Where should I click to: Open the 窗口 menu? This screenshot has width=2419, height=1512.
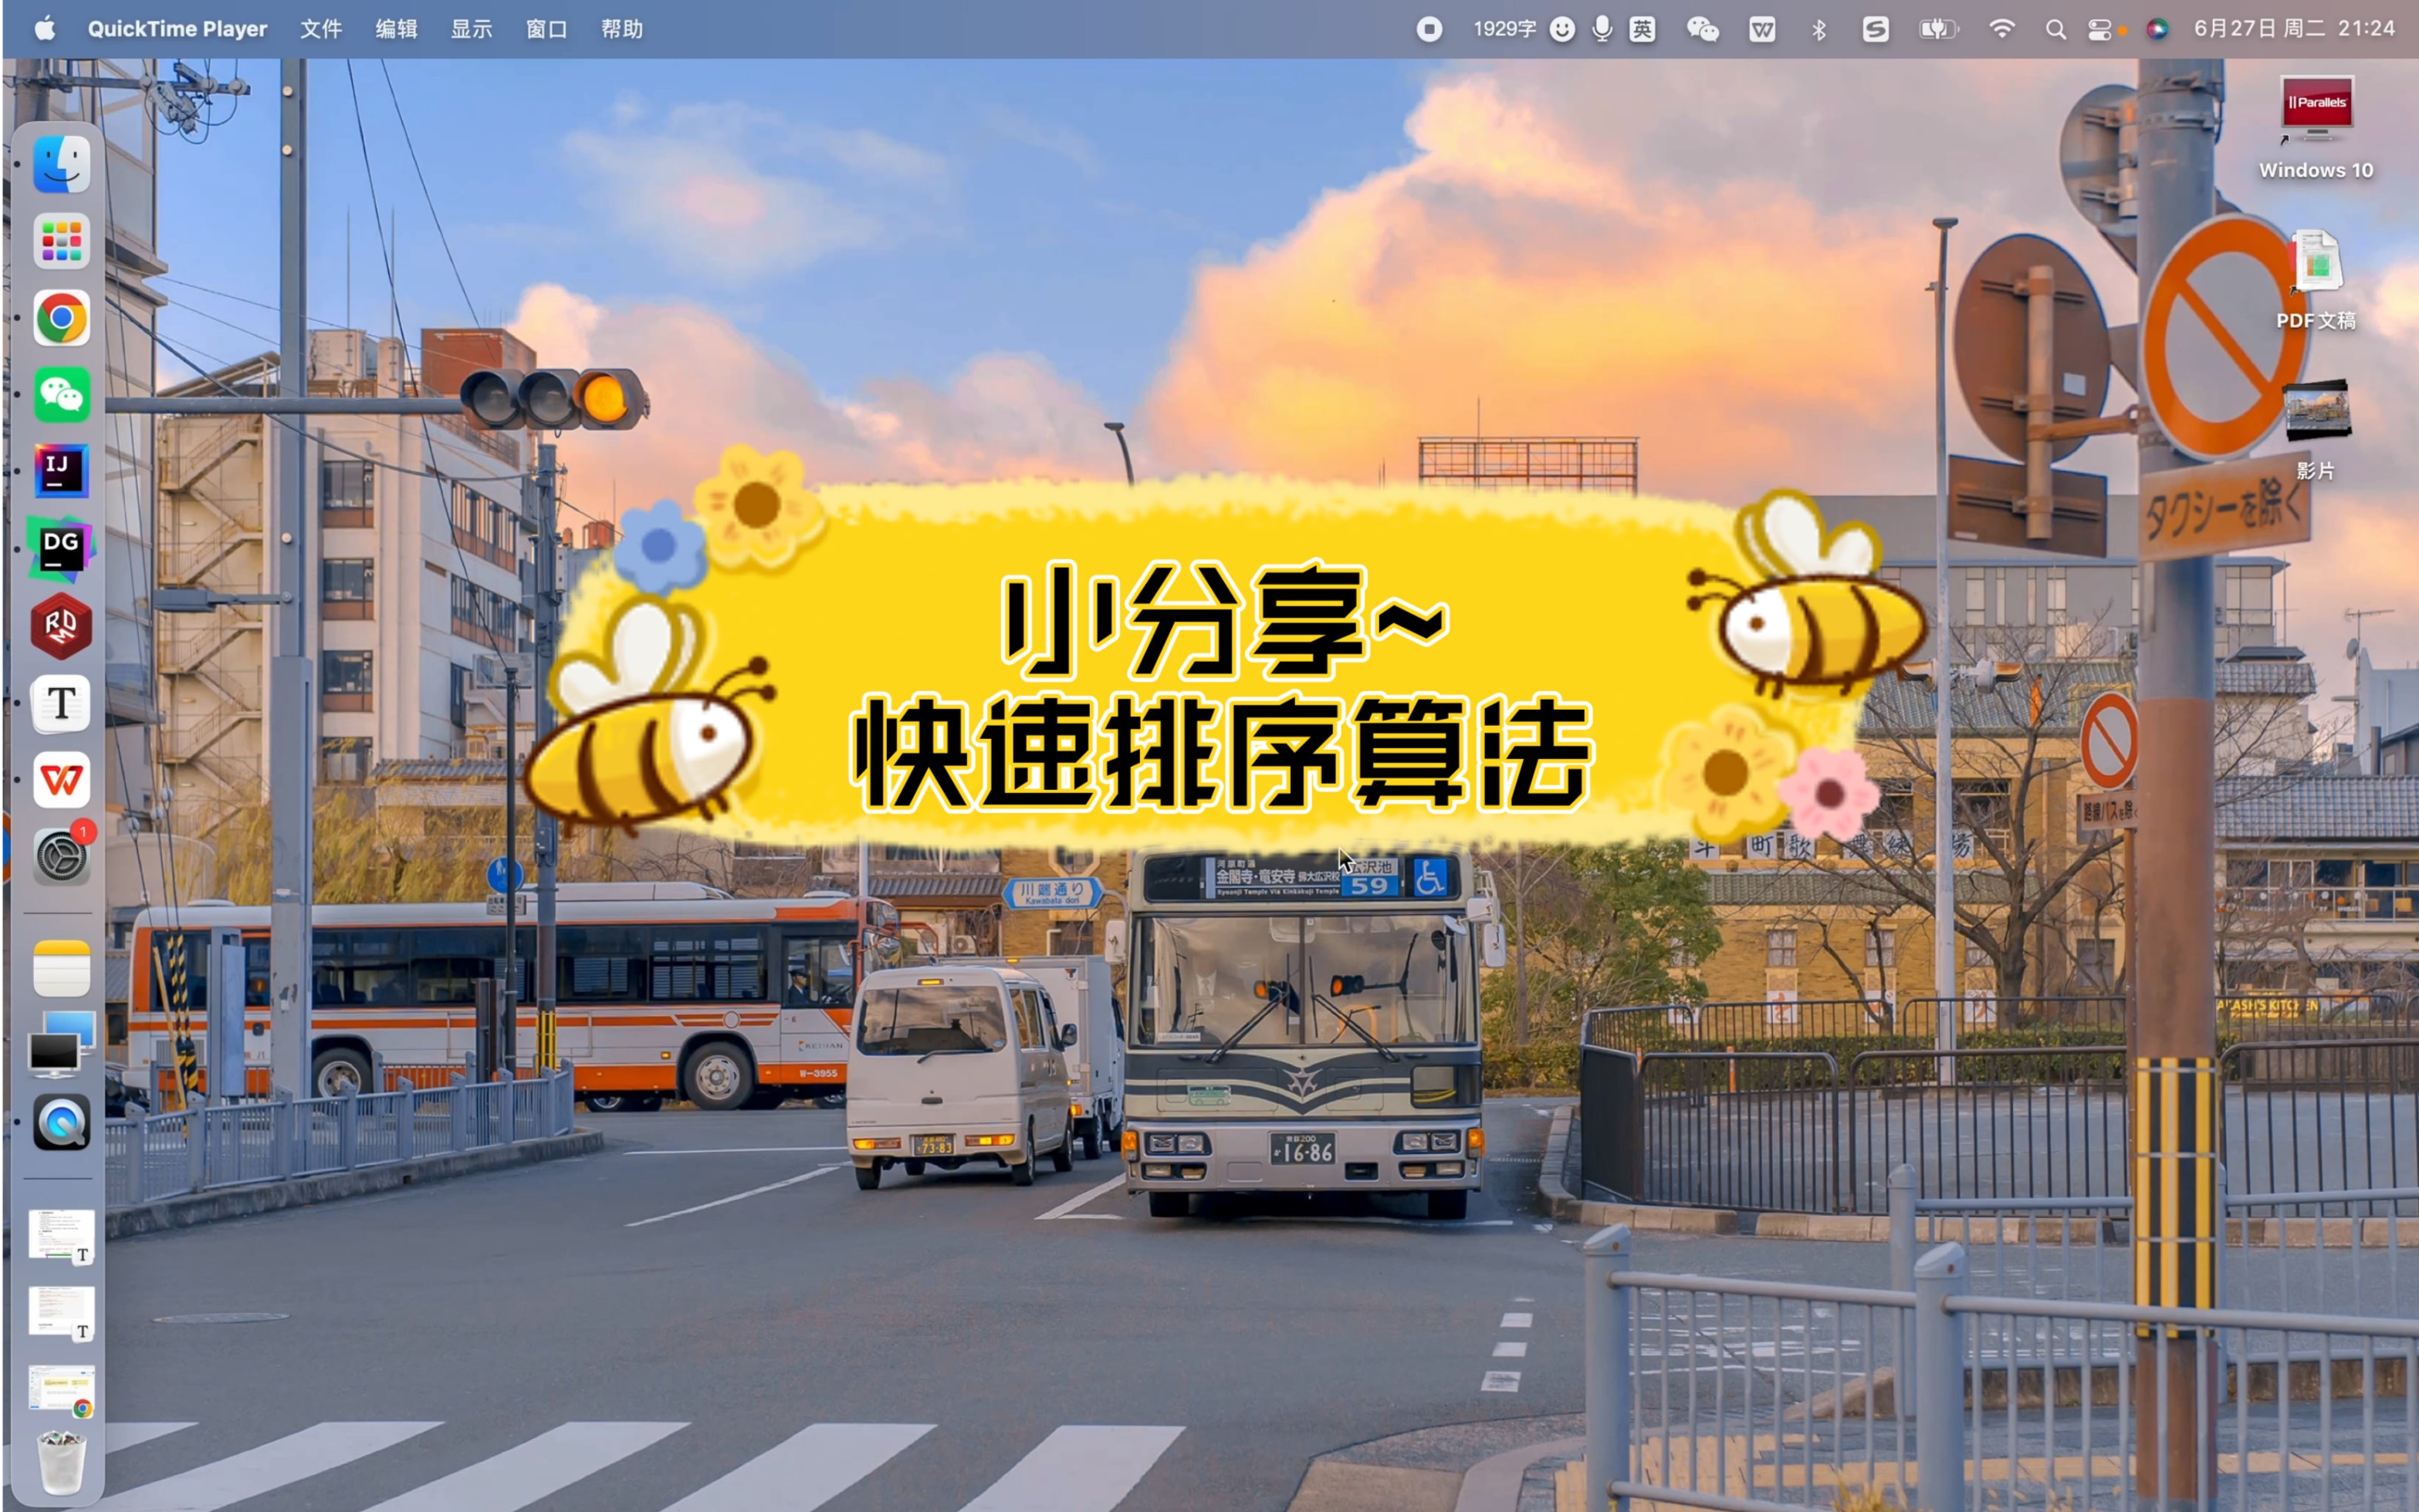[x=546, y=29]
